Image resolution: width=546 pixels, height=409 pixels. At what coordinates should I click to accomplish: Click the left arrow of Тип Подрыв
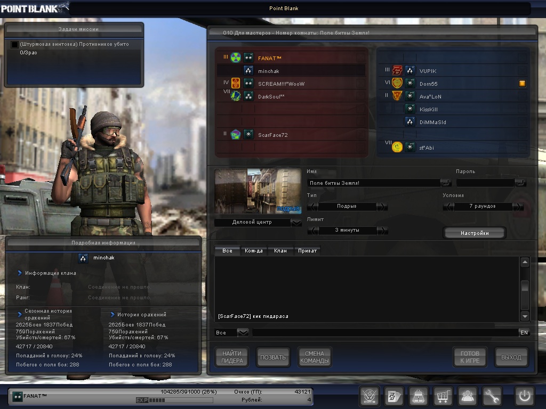[x=312, y=207]
